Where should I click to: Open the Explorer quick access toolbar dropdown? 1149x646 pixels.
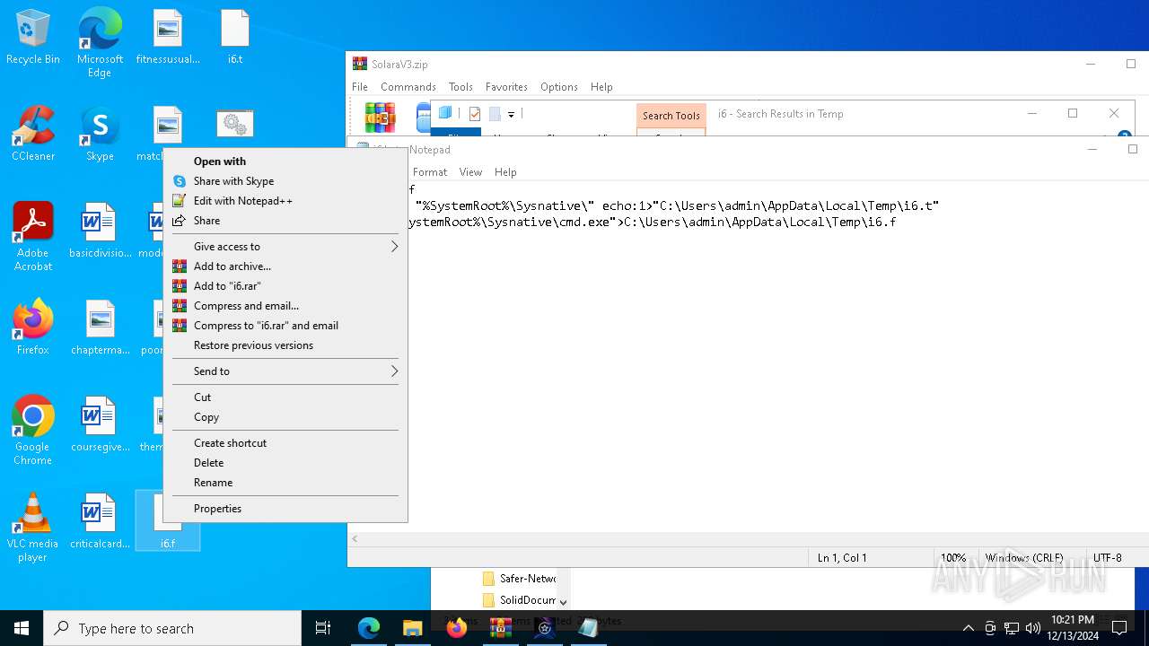(x=511, y=114)
